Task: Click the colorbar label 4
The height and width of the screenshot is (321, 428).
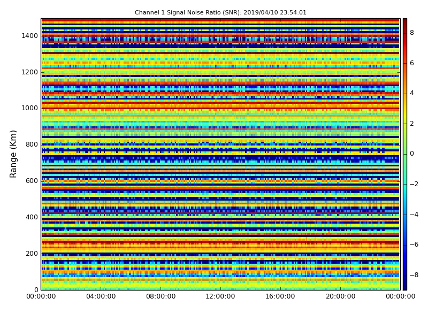Action: 412,93
